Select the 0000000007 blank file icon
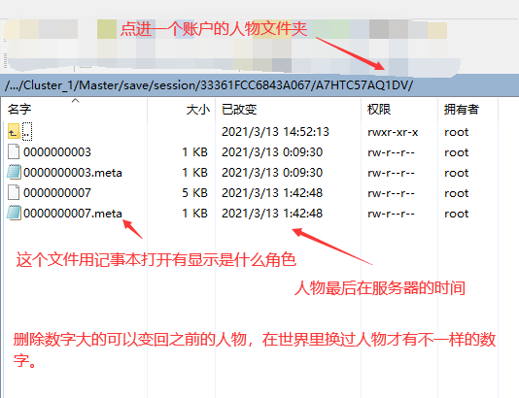The image size is (519, 398). click(14, 193)
